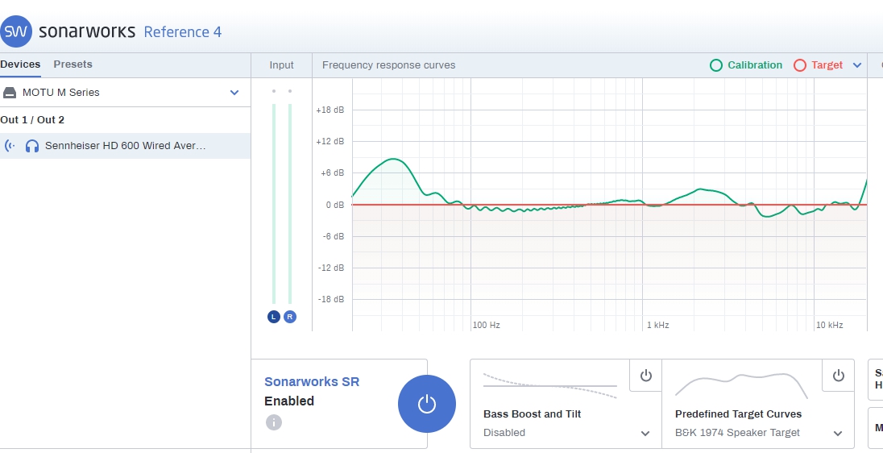The height and width of the screenshot is (453, 883).
Task: Click the B&K 1974 target curve preview
Action: pos(742,385)
